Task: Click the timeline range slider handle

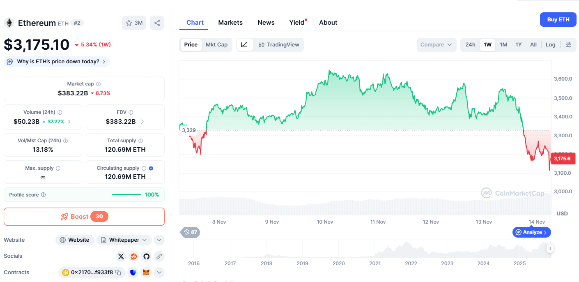Action: pyautogui.click(x=549, y=248)
